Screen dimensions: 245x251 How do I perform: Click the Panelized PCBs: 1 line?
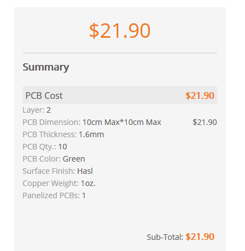tap(54, 195)
